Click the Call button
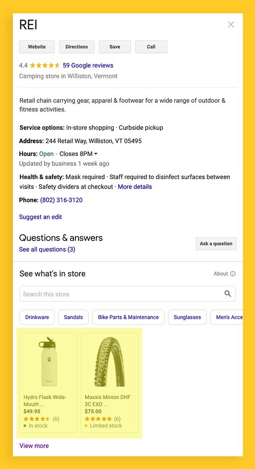Screen dimensions: 255x469 point(151,47)
